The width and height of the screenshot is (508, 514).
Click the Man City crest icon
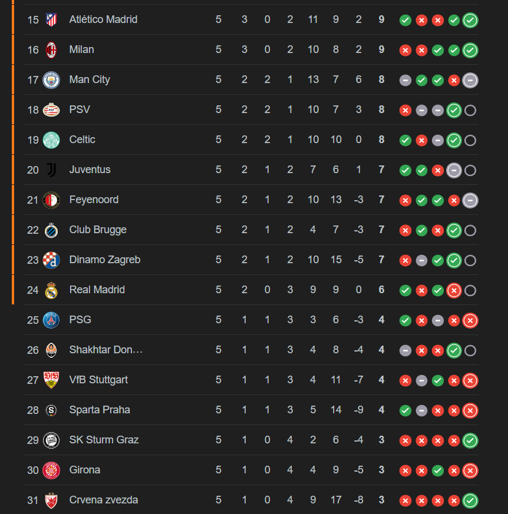click(x=51, y=80)
